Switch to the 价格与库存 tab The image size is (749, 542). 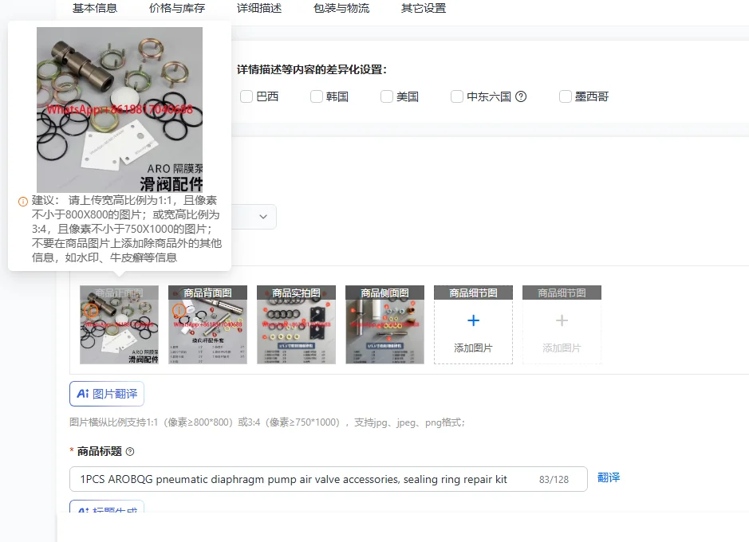177,8
